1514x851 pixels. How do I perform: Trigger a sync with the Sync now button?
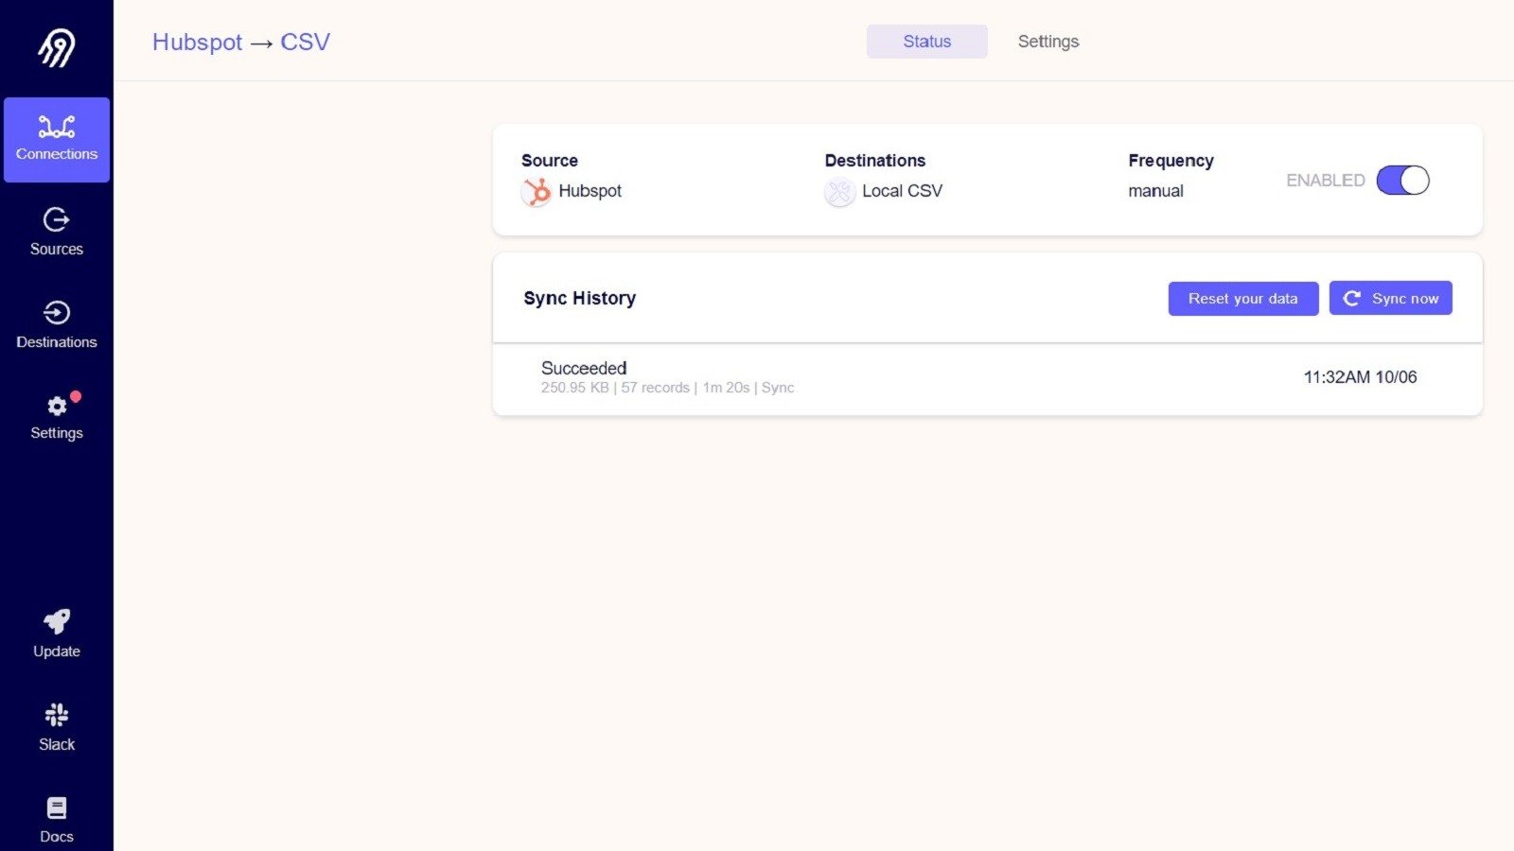1390,298
